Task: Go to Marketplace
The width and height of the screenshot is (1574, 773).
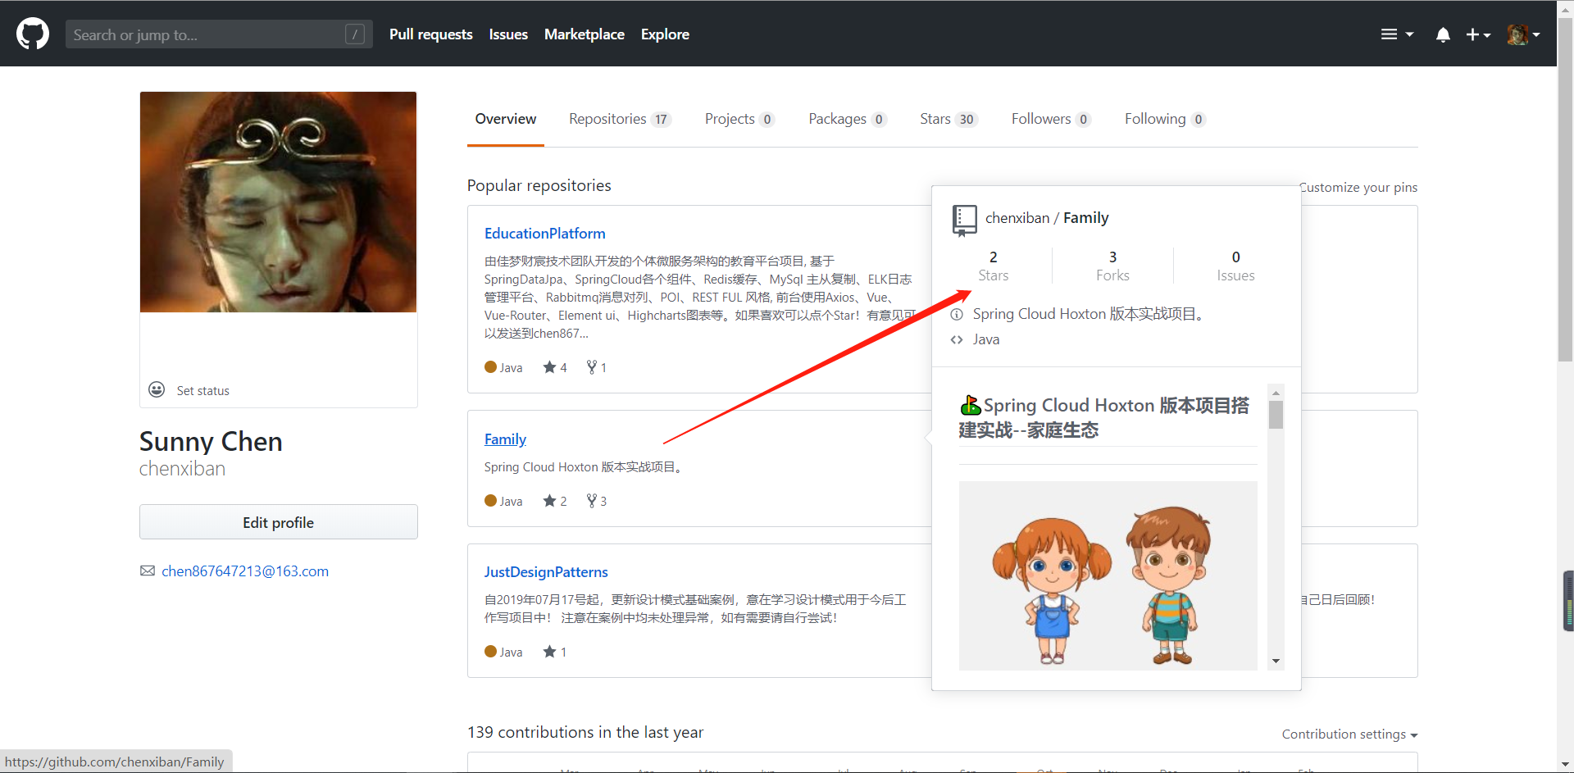Action: [585, 34]
